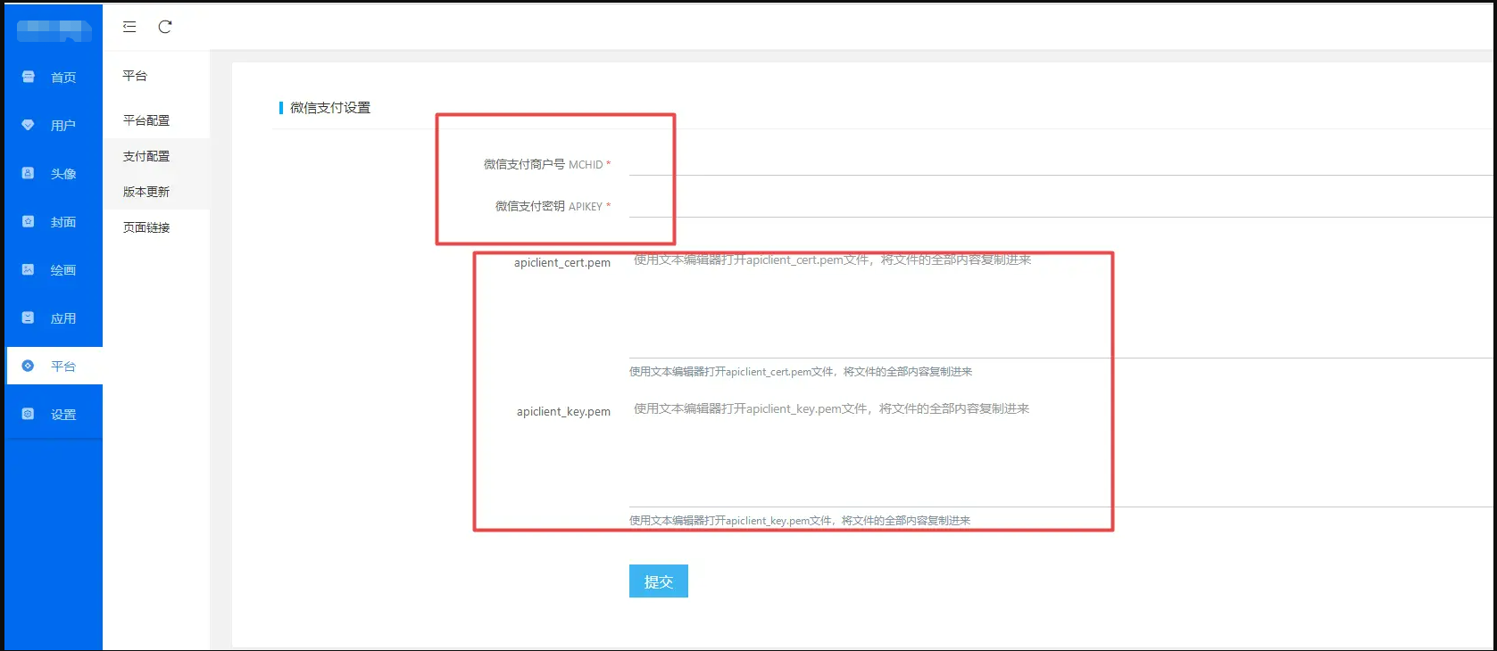This screenshot has height=651, width=1497.
Task: Go to the 头像 menu item
Action: (54, 174)
